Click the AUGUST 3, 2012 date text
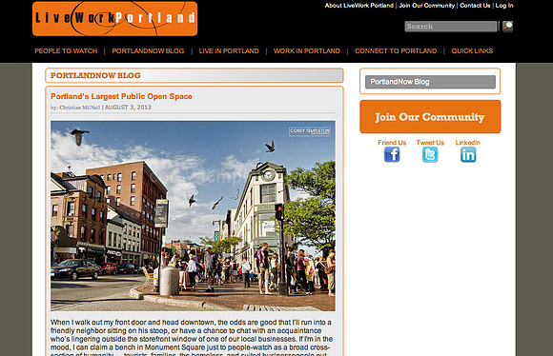 [x=128, y=108]
